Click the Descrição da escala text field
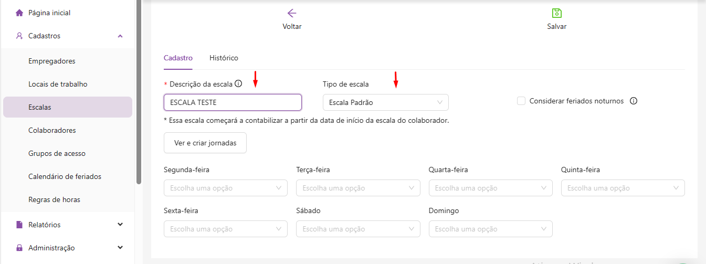This screenshot has width=706, height=264. [233, 102]
